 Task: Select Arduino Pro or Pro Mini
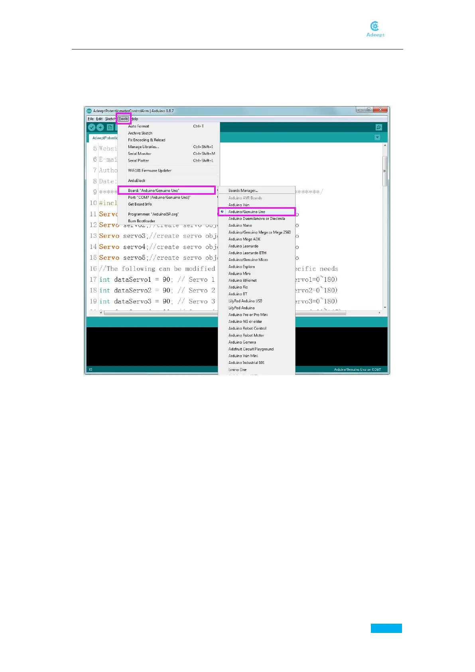tap(256, 315)
